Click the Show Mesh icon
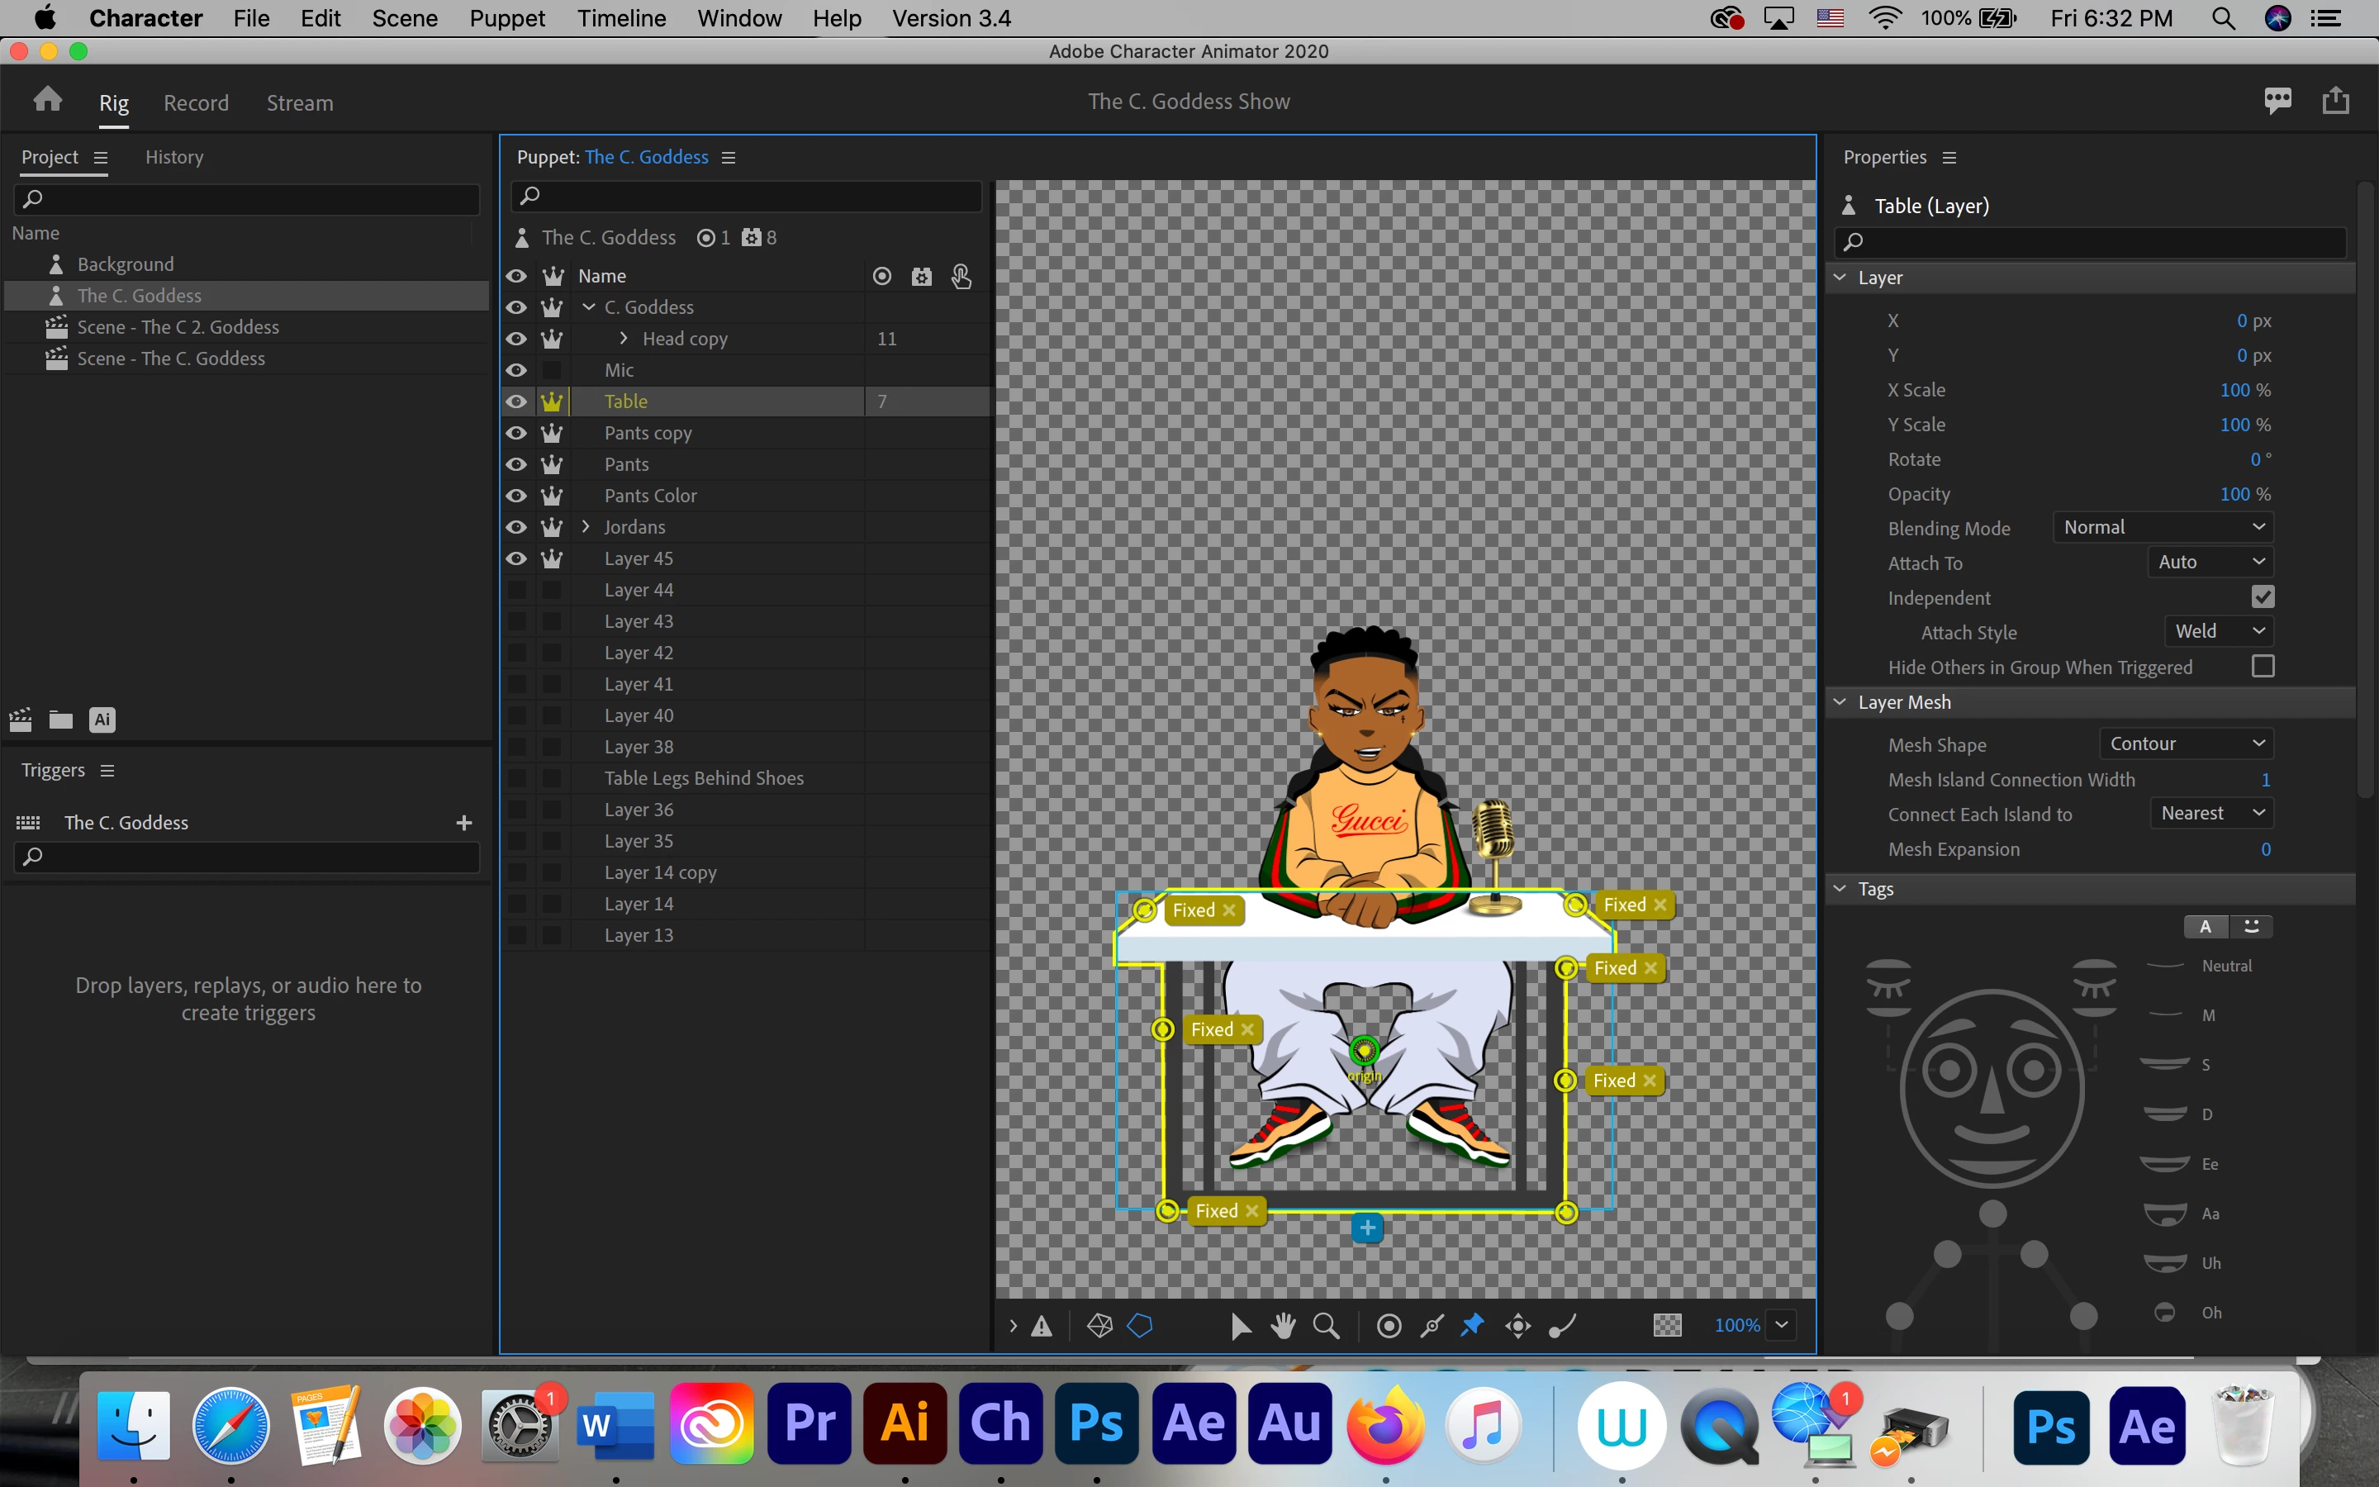 tap(1099, 1326)
